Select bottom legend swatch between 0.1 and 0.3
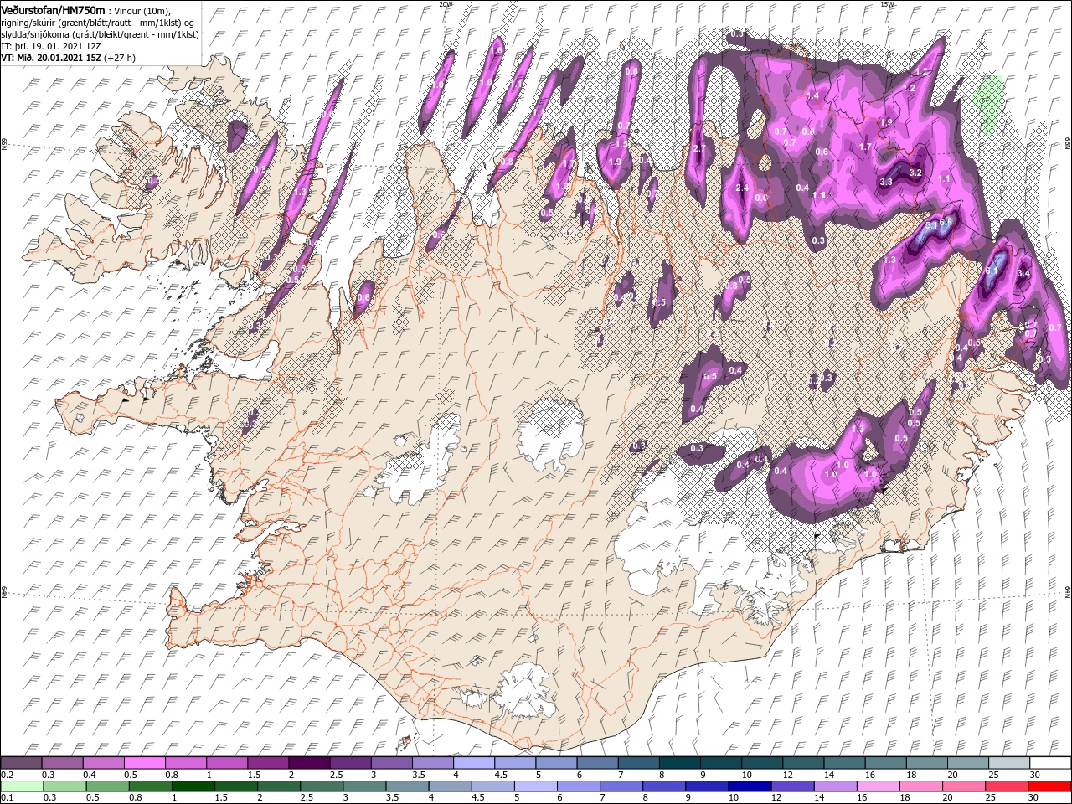This screenshot has height=804, width=1072. pos(22,786)
